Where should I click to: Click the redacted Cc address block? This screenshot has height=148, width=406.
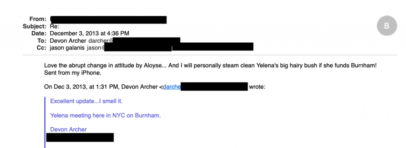click(179, 47)
